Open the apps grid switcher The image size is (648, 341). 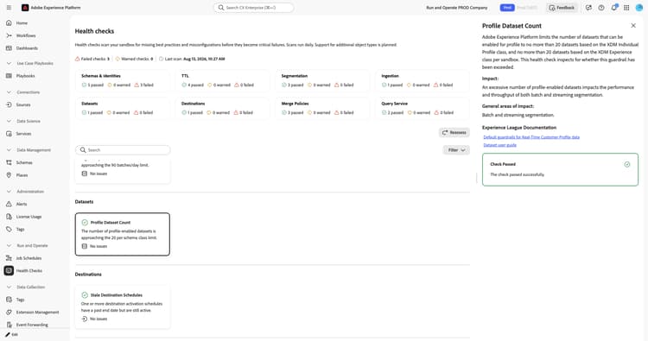tap(626, 8)
